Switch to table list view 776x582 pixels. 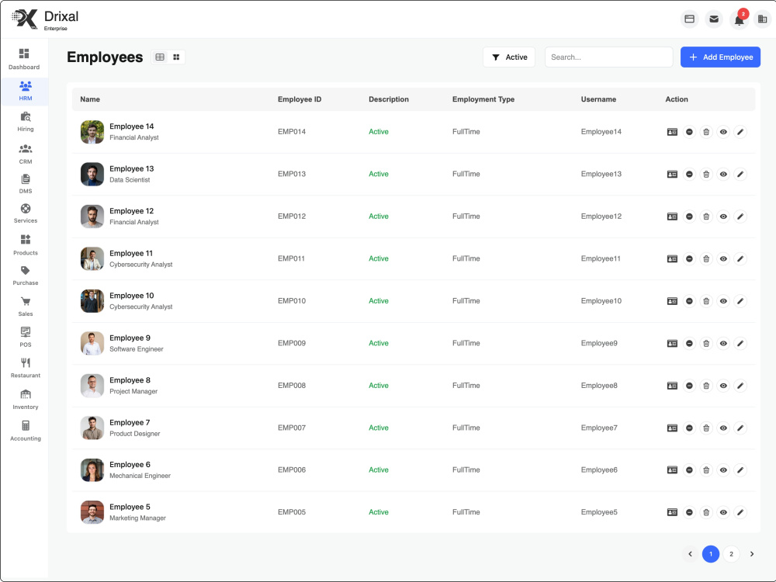(x=160, y=57)
